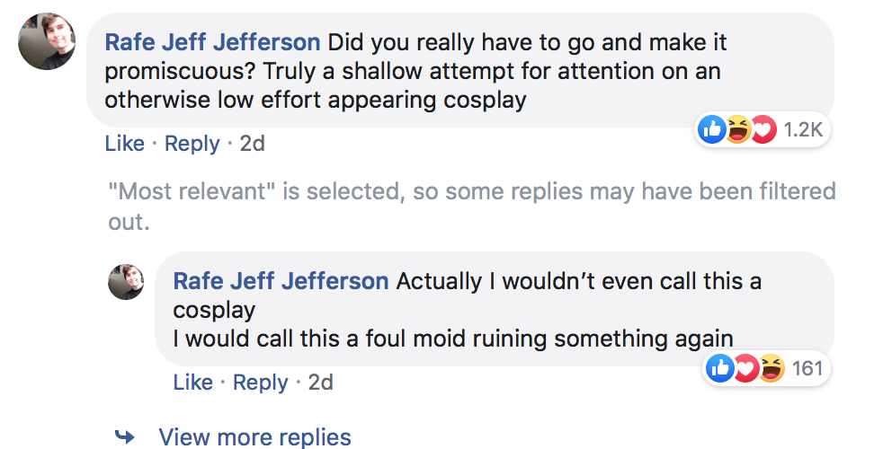Viewport: 892px width, 449px height.
Task: Open the 2d timestamp of the top comment
Action: click(x=253, y=143)
